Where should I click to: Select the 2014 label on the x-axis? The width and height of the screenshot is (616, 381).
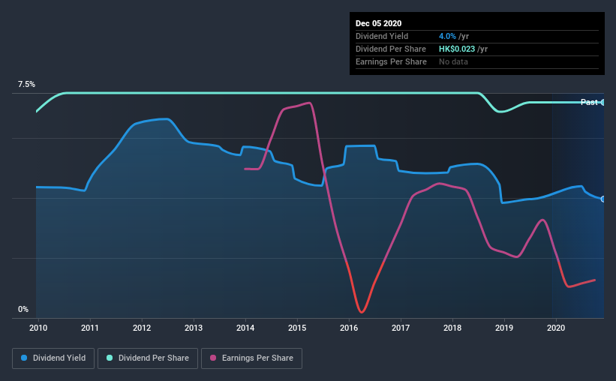pyautogui.click(x=245, y=328)
